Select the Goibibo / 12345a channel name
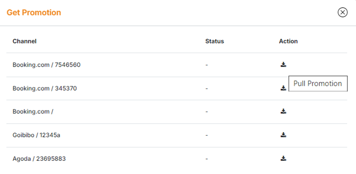Screen dimensions: 356x174 (36, 135)
